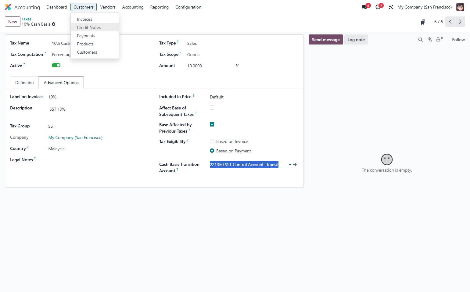This screenshot has width=470, height=292.
Task: Toggle the Active tax switch
Action: [x=56, y=65]
